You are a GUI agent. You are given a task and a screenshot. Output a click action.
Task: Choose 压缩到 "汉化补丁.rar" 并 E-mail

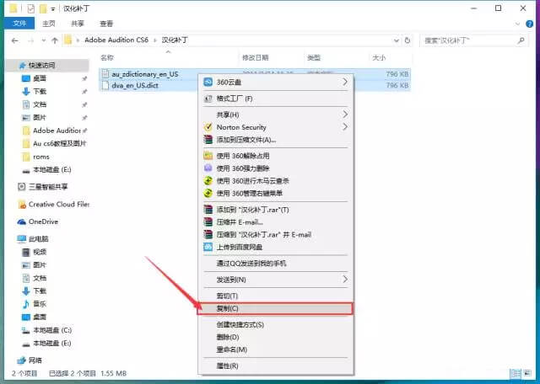click(x=276, y=234)
